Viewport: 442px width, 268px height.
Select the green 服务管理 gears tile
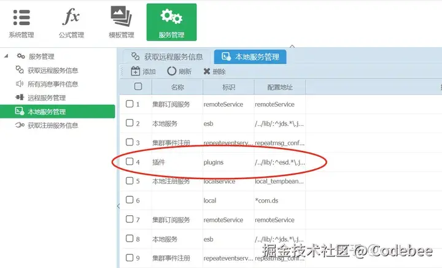click(x=171, y=22)
